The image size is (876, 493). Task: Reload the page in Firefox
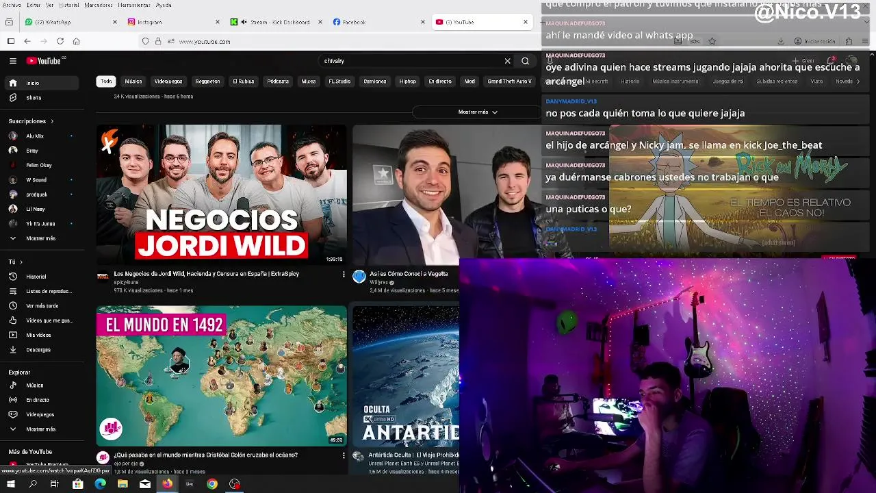click(x=60, y=41)
